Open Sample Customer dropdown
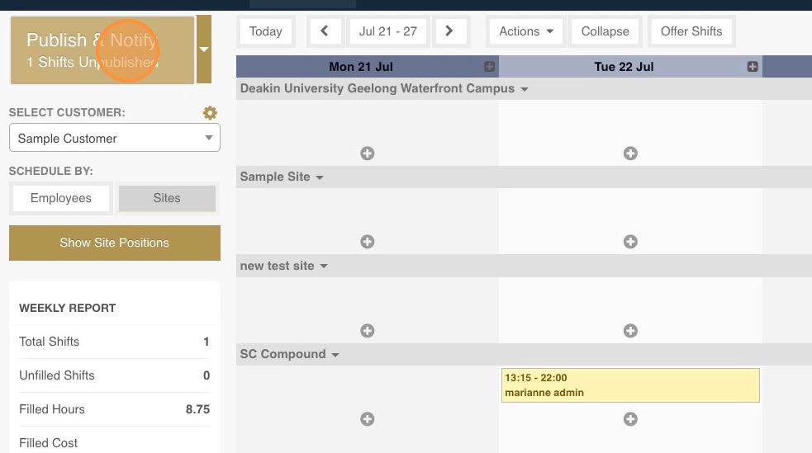The image size is (812, 453). (x=115, y=138)
